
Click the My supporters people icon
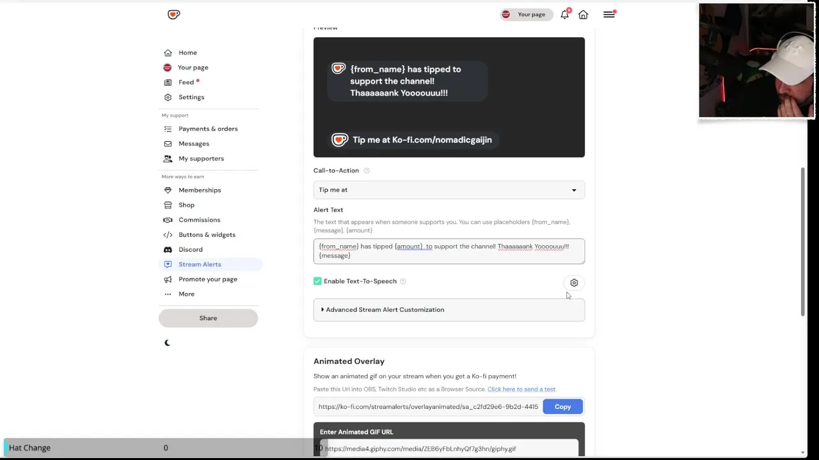click(168, 158)
